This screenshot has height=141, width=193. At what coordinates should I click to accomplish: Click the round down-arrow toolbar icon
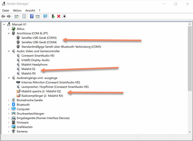point(64,16)
